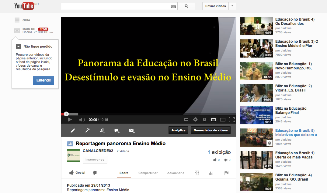Mute the video volume
Image resolution: width=327 pixels, height=193 pixels.
click(x=82, y=120)
